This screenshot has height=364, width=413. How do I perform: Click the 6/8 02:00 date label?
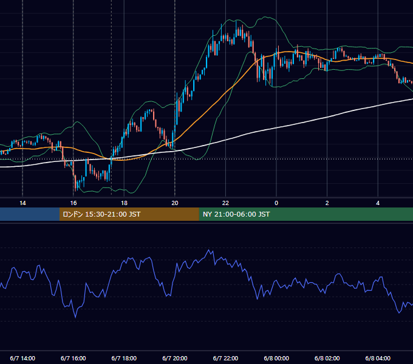point(327,358)
